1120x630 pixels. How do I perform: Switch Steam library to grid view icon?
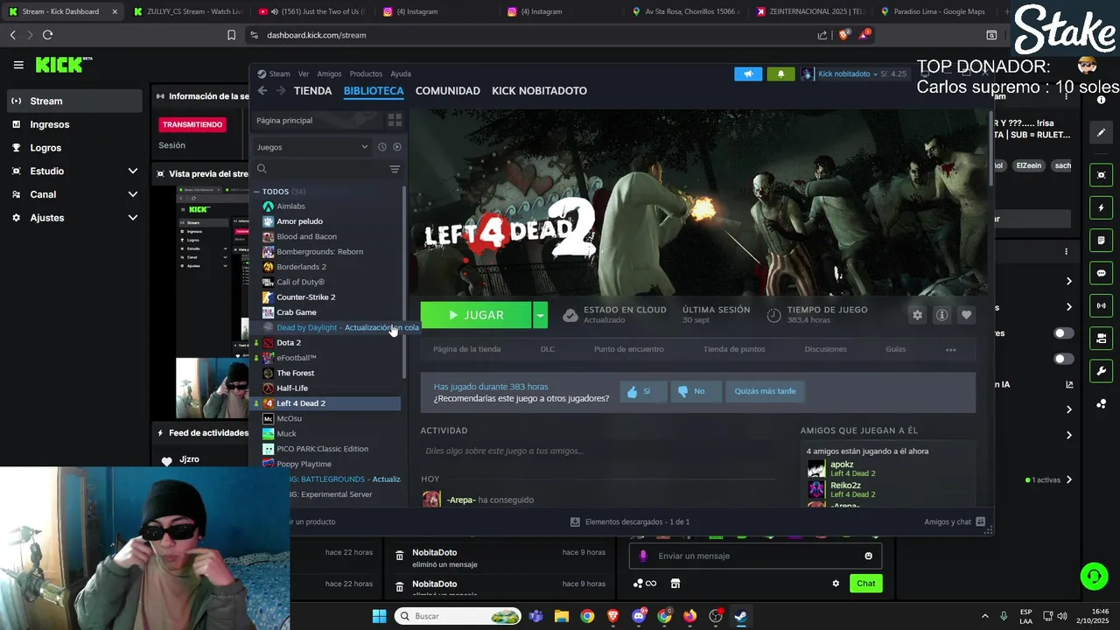click(x=395, y=120)
